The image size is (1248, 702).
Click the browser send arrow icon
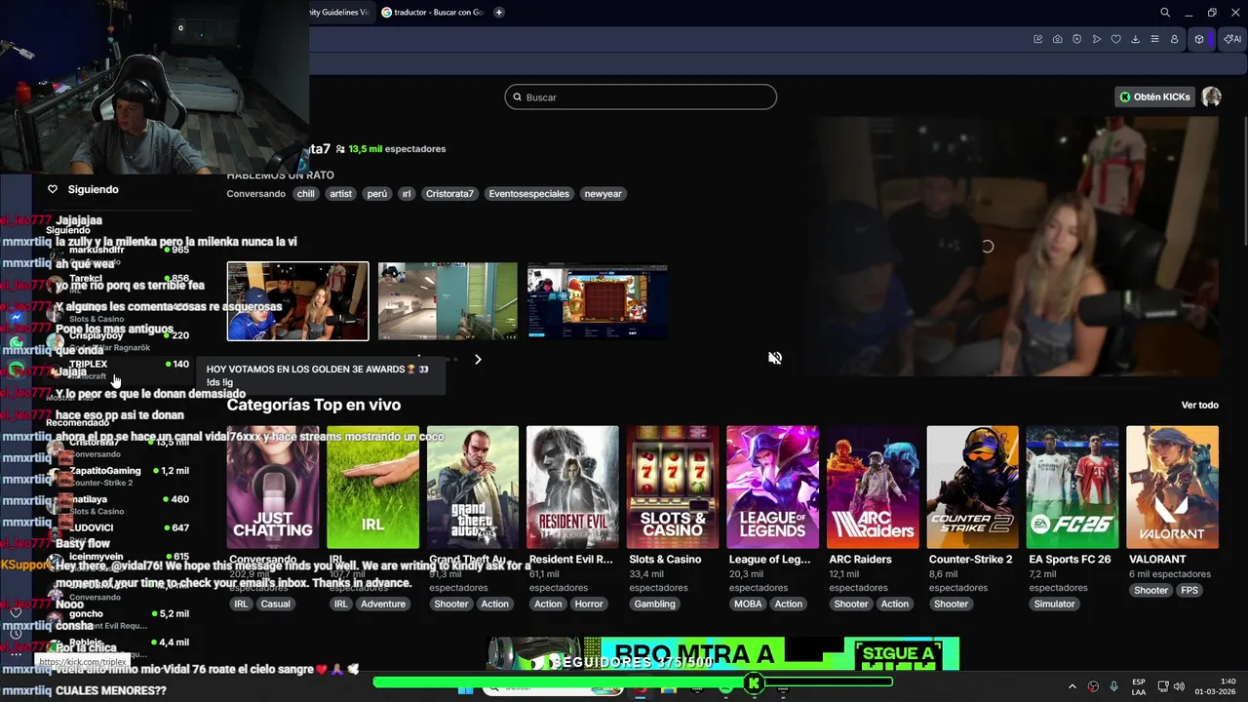pyautogui.click(x=1096, y=40)
